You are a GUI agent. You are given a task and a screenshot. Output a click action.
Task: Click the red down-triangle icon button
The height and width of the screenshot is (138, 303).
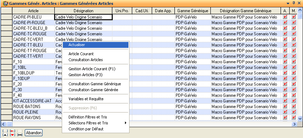[13, 135]
